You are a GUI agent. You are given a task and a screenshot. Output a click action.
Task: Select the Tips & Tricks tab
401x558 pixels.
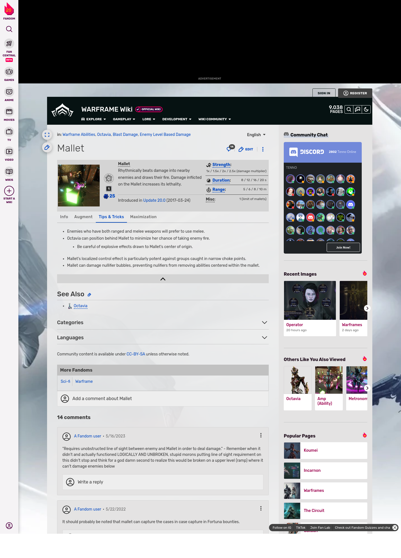coord(111,217)
